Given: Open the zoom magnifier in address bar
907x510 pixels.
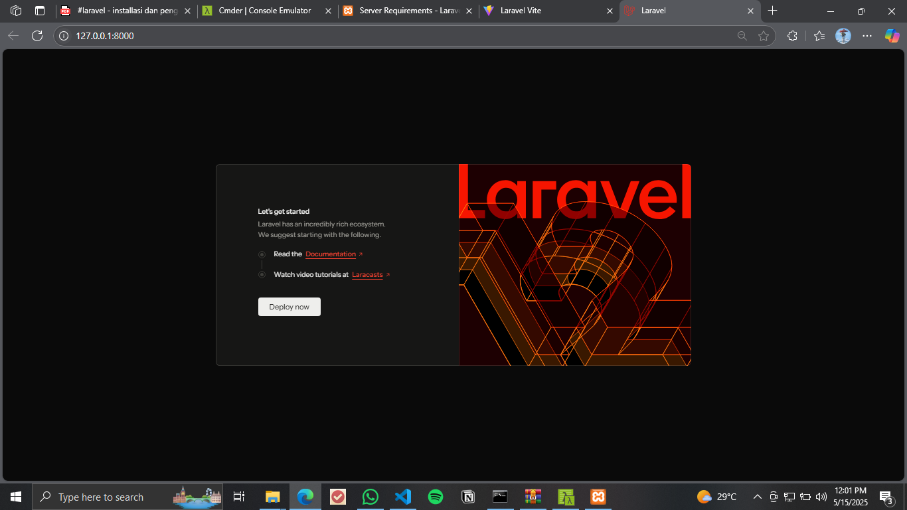Looking at the screenshot, I should point(742,36).
